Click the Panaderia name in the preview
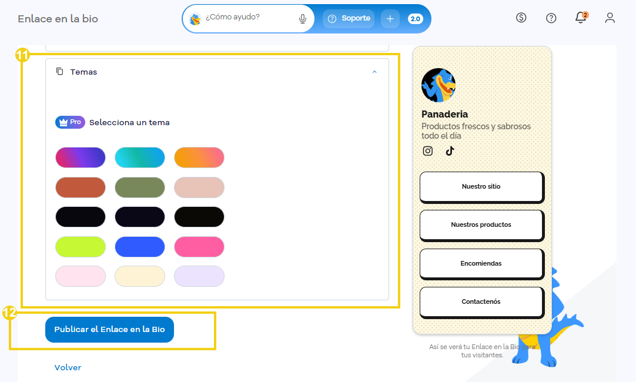Image resolution: width=636 pixels, height=382 pixels. coord(444,114)
